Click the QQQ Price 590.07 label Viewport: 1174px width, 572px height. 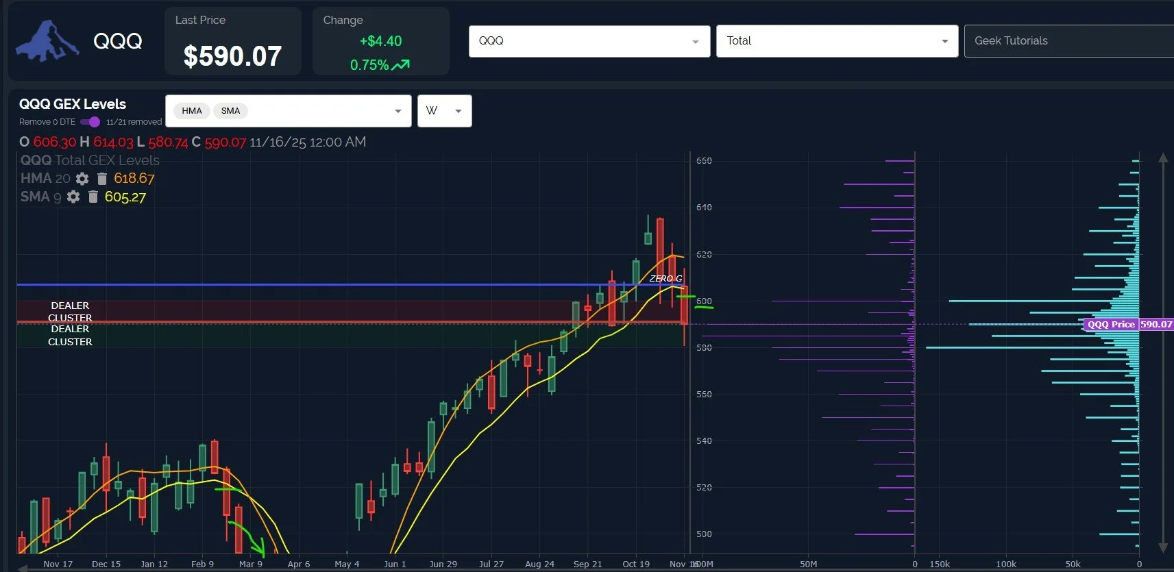pyautogui.click(x=1129, y=325)
